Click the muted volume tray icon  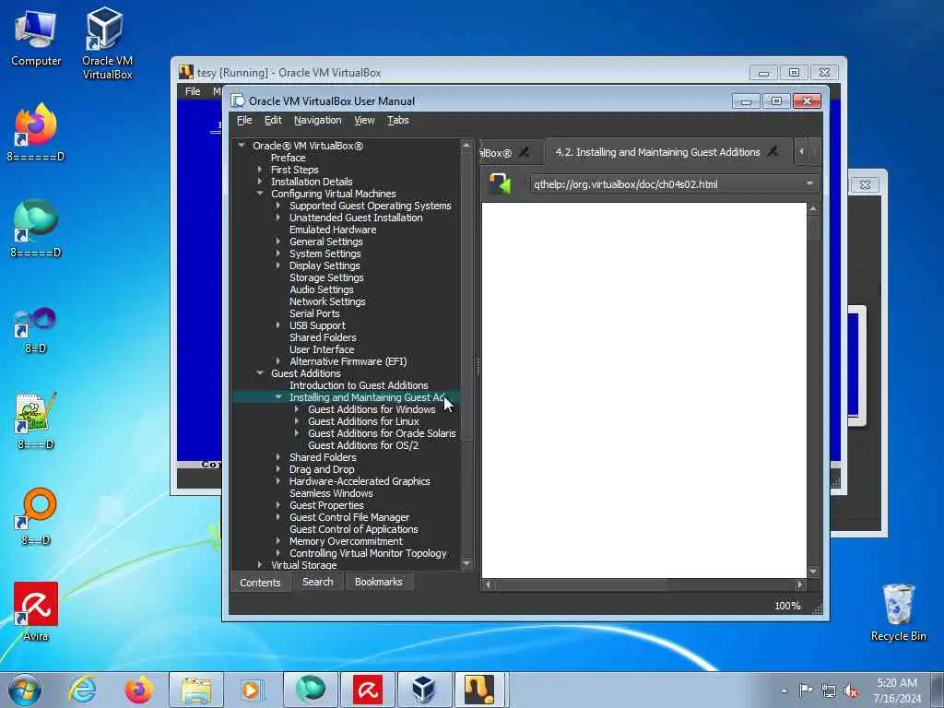pos(851,691)
